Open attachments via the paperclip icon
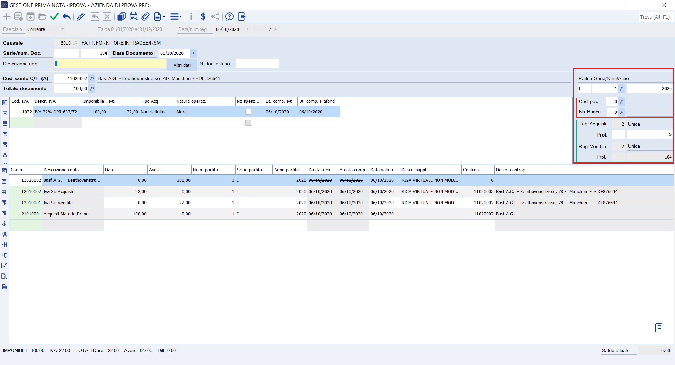The width and height of the screenshot is (675, 365). coord(146,16)
